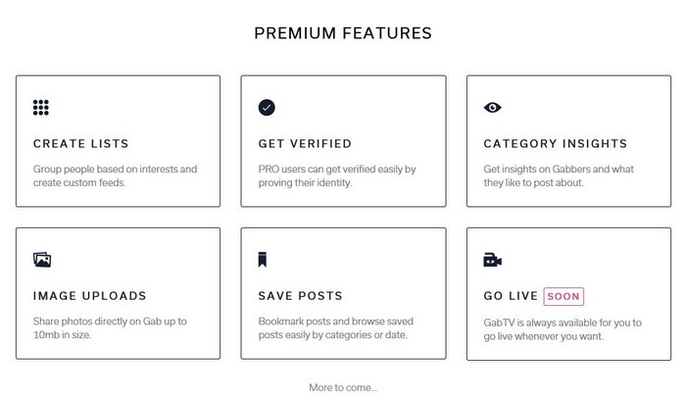The image size is (685, 400).
Task: Click the Premium Features page title
Action: click(343, 33)
